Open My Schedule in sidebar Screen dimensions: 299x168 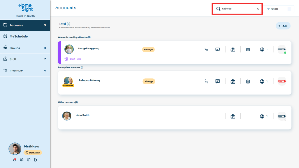25,36
